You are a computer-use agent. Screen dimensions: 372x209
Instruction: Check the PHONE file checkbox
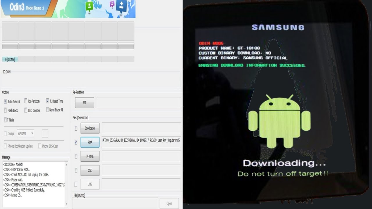tap(76, 156)
